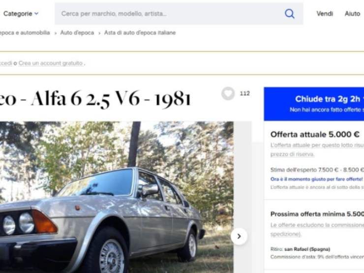The width and height of the screenshot is (364, 273).
Task: Open the Alfa 6 main car photo
Action: [117, 197]
